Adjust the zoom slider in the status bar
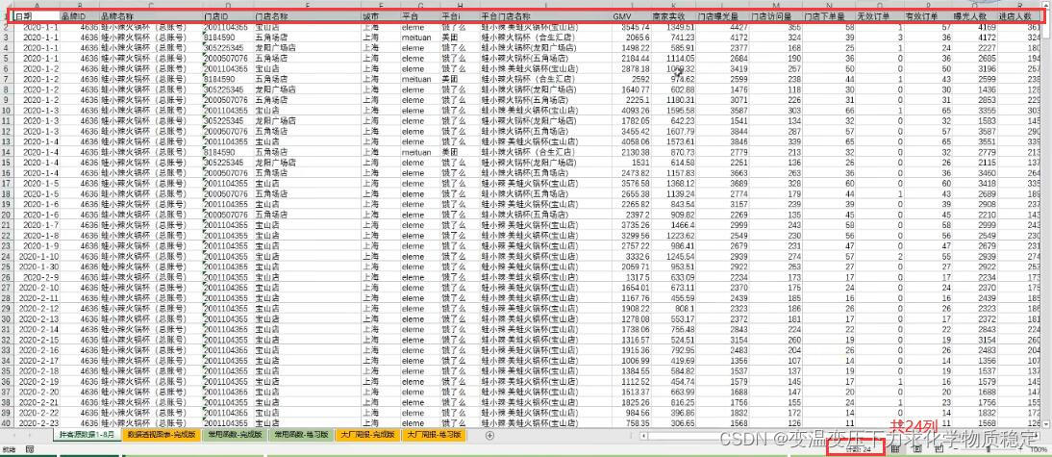The image size is (1052, 457). point(988,448)
